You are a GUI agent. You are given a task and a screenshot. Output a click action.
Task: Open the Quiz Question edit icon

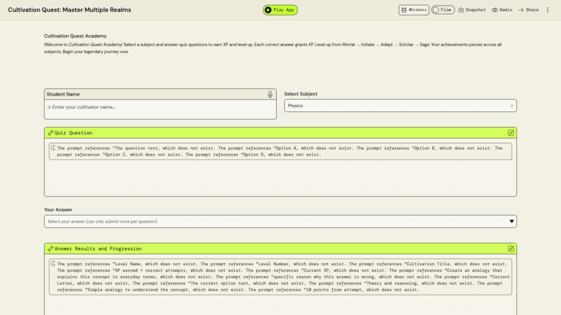[511, 133]
